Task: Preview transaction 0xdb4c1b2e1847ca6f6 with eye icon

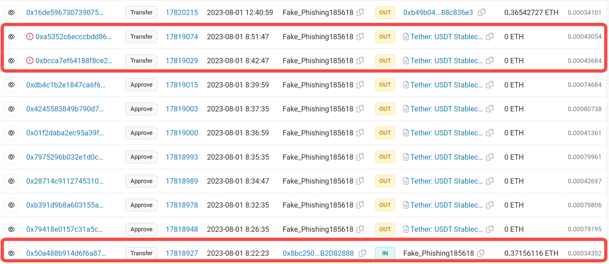Action: (11, 85)
